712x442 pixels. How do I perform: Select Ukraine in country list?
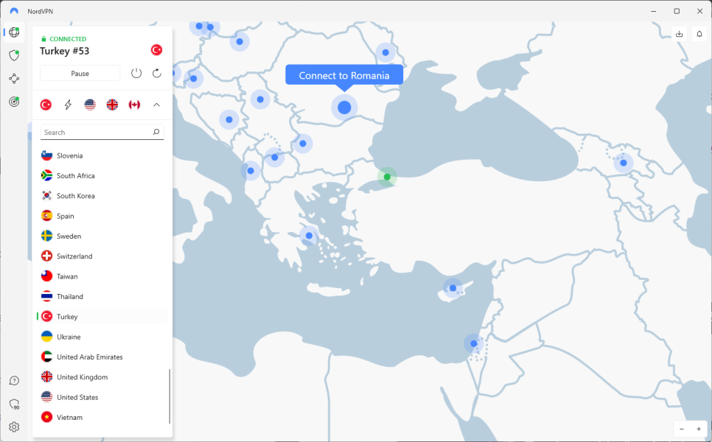(102, 337)
